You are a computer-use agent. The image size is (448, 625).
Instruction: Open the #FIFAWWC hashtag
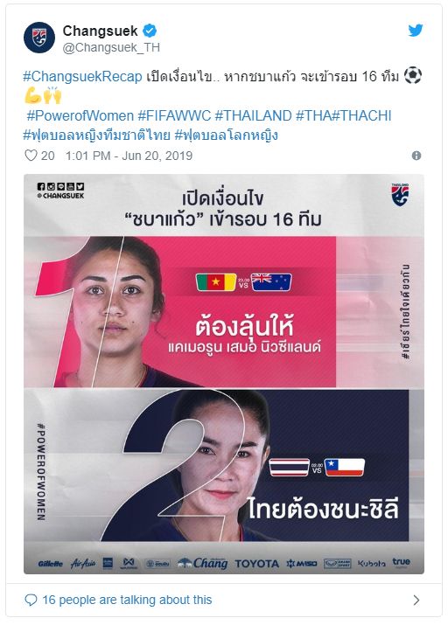click(x=174, y=115)
